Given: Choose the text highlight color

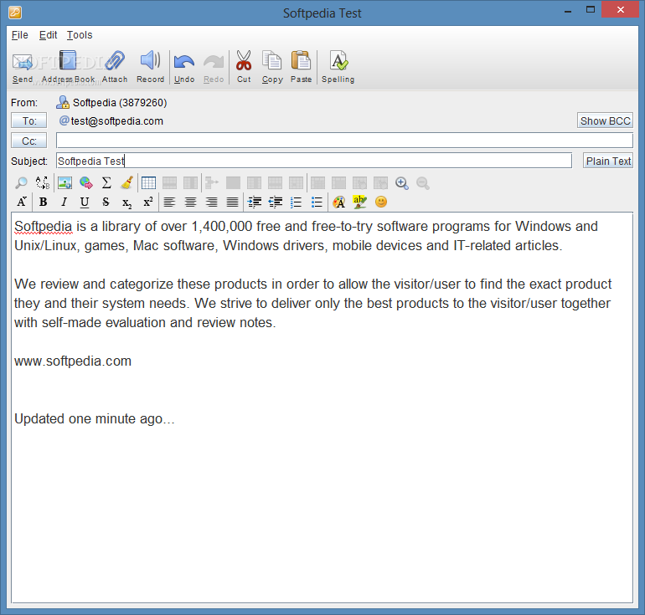Looking at the screenshot, I should [x=360, y=202].
